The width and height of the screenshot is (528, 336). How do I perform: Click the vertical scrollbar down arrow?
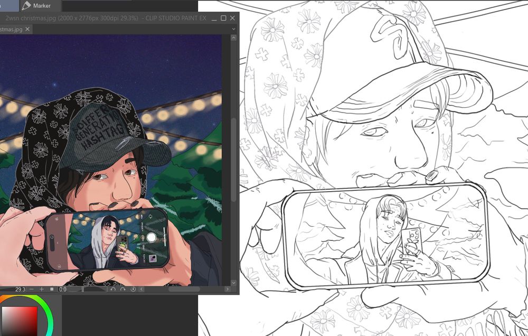(233, 283)
